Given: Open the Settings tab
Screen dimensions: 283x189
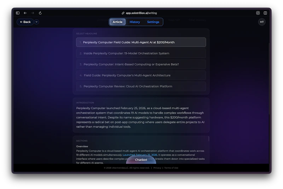Looking at the screenshot, I should (x=153, y=22).
